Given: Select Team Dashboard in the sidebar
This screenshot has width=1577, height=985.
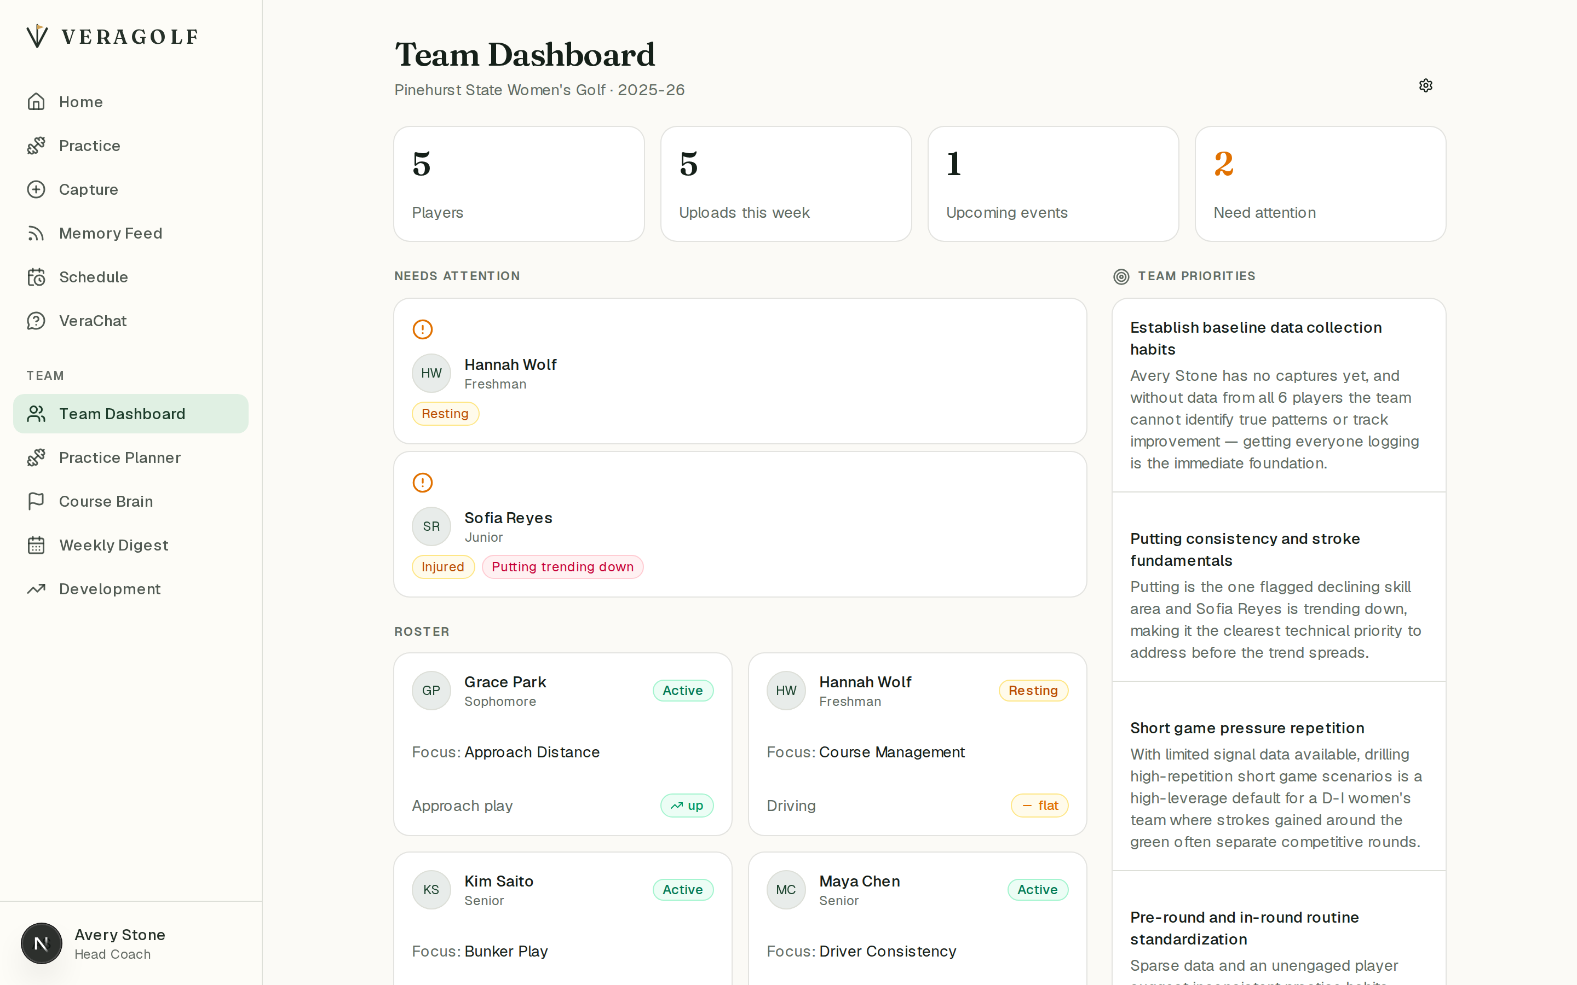Looking at the screenshot, I should pos(131,414).
